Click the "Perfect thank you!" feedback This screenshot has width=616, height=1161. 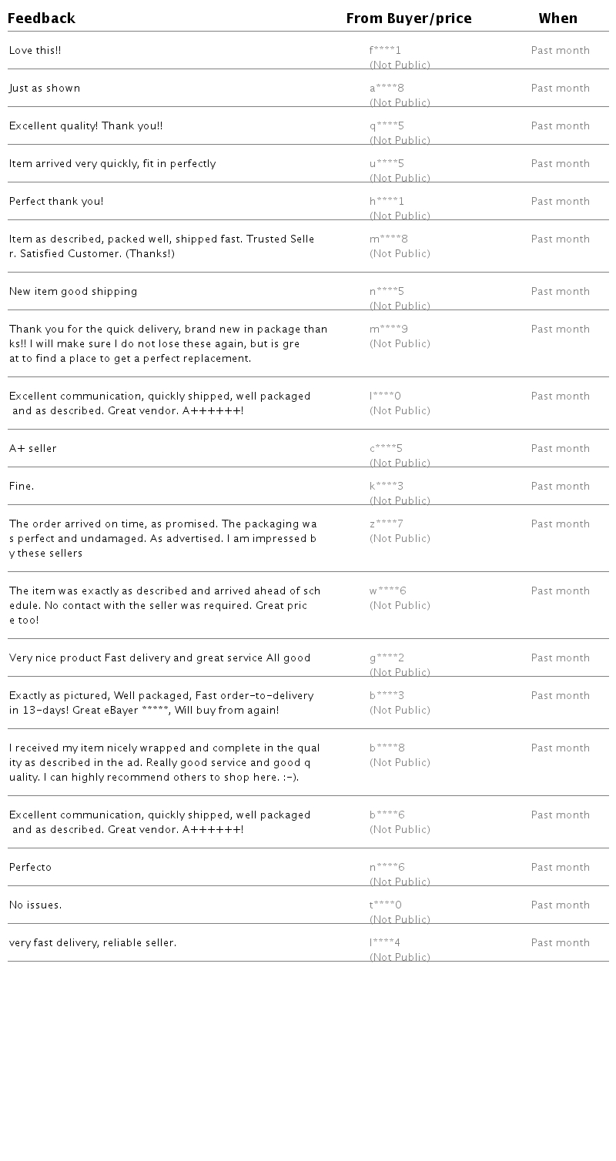click(56, 202)
